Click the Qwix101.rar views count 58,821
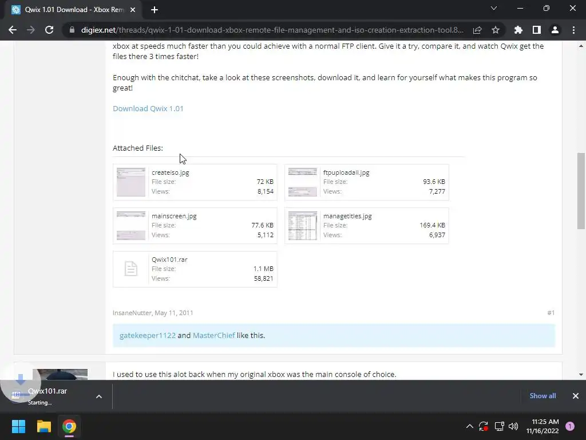The image size is (586, 440). 263,279
